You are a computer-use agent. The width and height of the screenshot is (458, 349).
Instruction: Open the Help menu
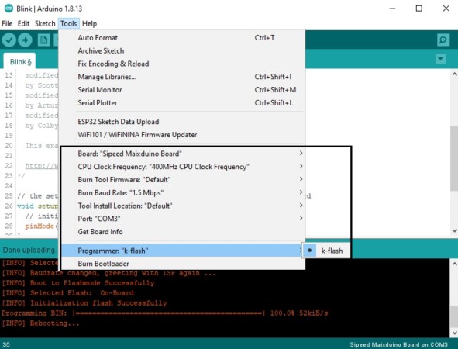point(89,24)
